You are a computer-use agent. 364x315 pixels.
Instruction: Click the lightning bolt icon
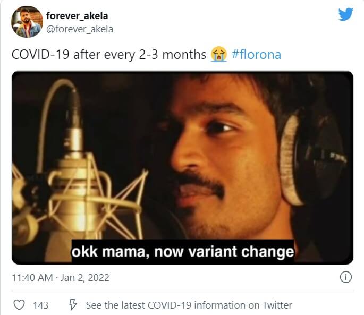pos(73,304)
